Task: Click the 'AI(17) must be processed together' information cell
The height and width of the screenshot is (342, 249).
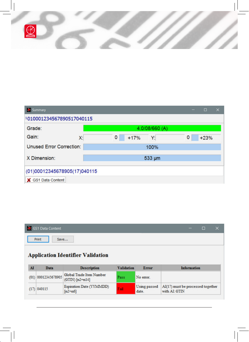Action: 191,289
